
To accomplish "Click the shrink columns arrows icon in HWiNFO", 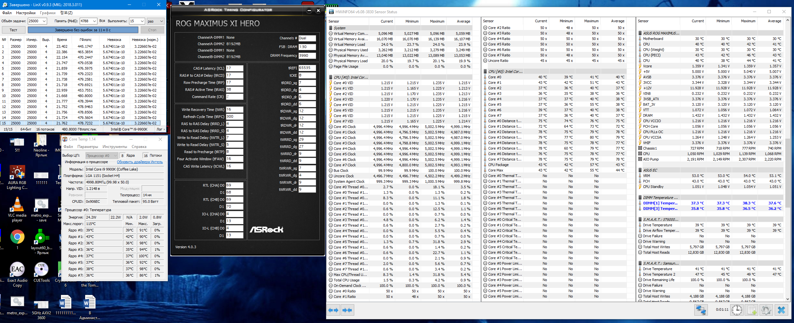I will pos(347,310).
